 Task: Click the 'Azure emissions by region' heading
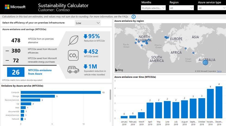[129, 21]
